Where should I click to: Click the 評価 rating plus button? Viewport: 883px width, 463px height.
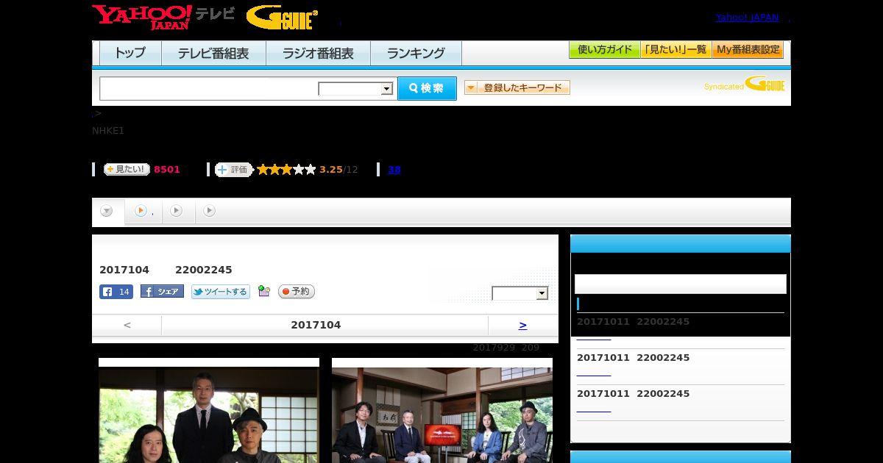pyautogui.click(x=233, y=170)
